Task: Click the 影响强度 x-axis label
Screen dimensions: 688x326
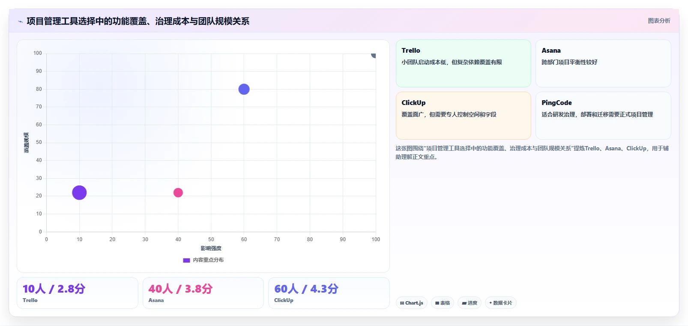Action: point(211,248)
